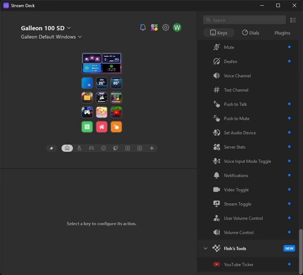The width and height of the screenshot is (303, 275).
Task: Select the Set Audio Device action
Action: pos(248,133)
